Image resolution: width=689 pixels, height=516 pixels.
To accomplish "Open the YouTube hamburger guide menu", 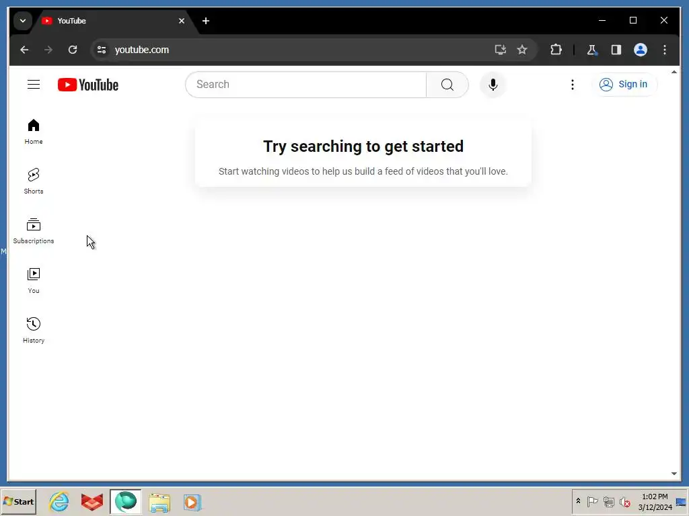I will 34,84.
